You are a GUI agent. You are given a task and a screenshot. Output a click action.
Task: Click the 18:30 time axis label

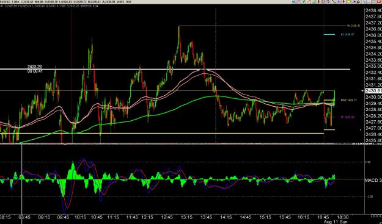click(343, 217)
